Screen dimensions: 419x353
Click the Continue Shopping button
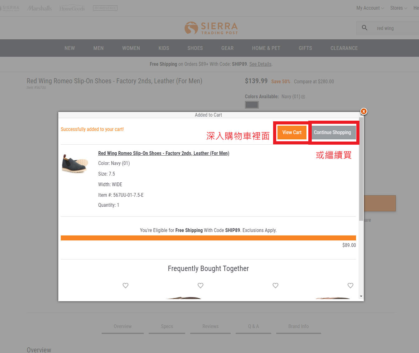tap(332, 133)
